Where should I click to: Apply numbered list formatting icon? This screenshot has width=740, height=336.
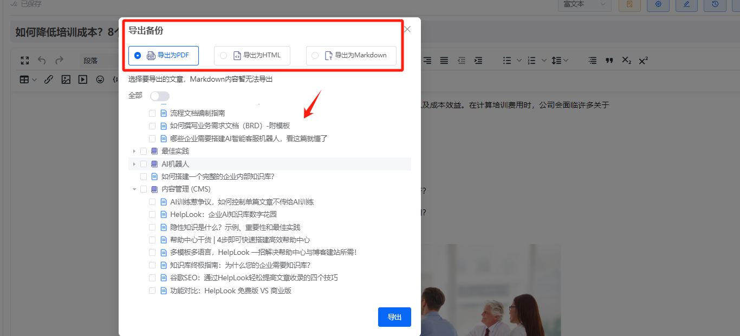tap(531, 61)
